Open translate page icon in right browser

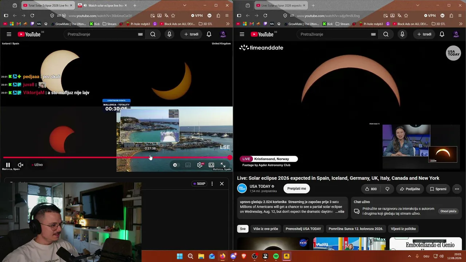coord(399,16)
